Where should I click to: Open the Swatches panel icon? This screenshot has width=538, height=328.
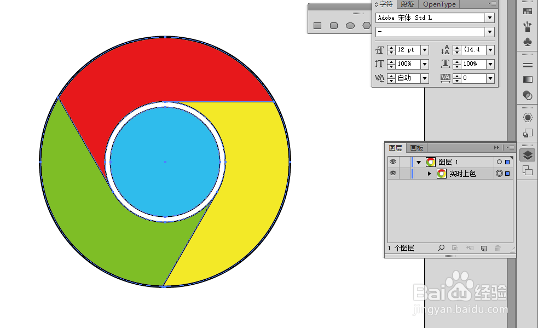pyautogui.click(x=528, y=11)
